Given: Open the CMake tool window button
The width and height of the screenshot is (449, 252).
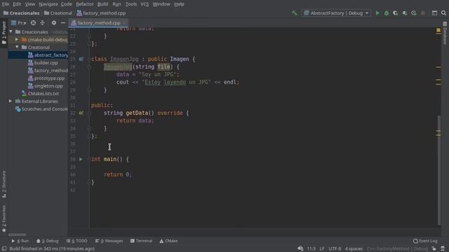Looking at the screenshot, I should [x=168, y=241].
